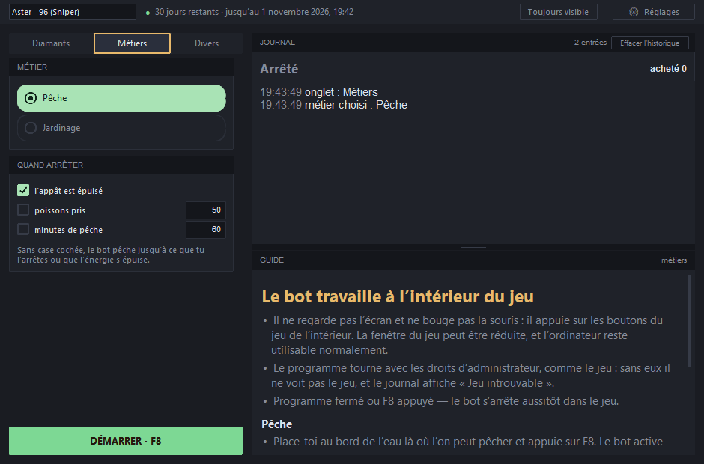Select the Pêche radio button

coord(31,98)
